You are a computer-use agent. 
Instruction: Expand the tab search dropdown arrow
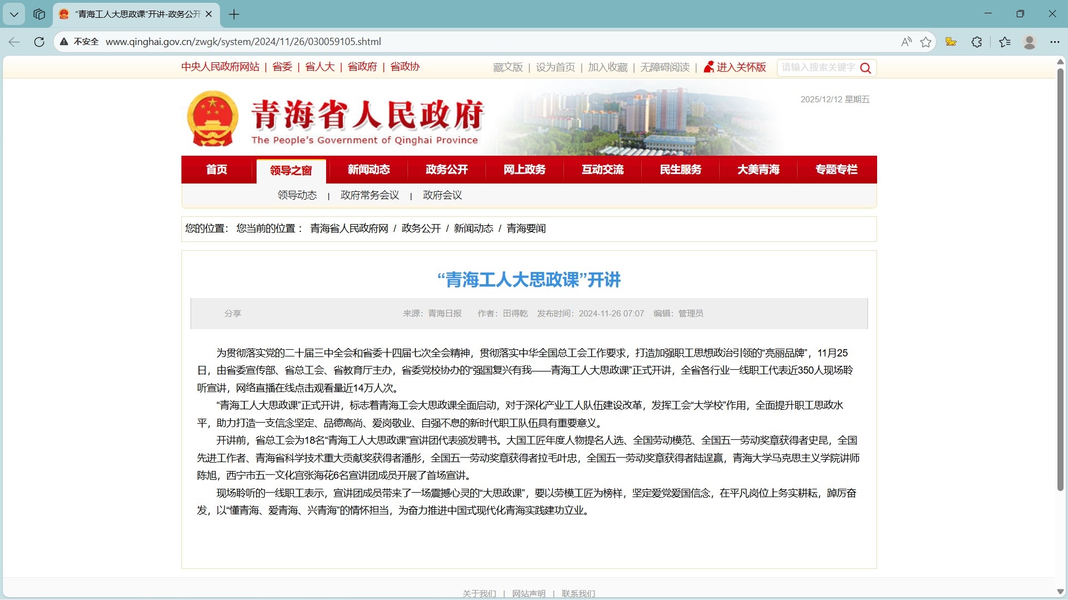(x=14, y=14)
